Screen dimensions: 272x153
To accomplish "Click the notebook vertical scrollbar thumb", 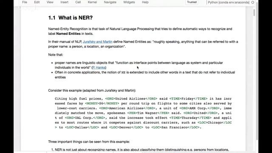I will coord(254,12).
